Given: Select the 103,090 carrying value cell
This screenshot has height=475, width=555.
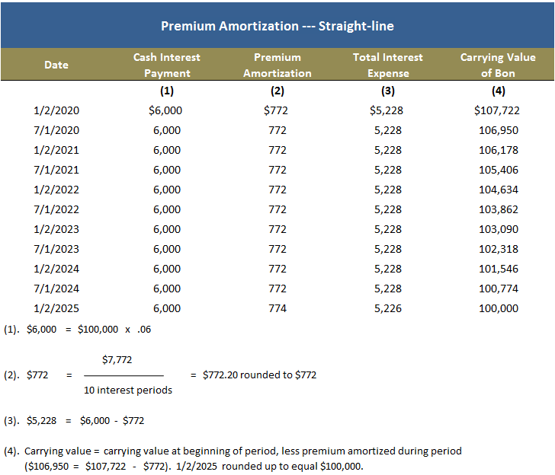Looking at the screenshot, I should pos(499,229).
